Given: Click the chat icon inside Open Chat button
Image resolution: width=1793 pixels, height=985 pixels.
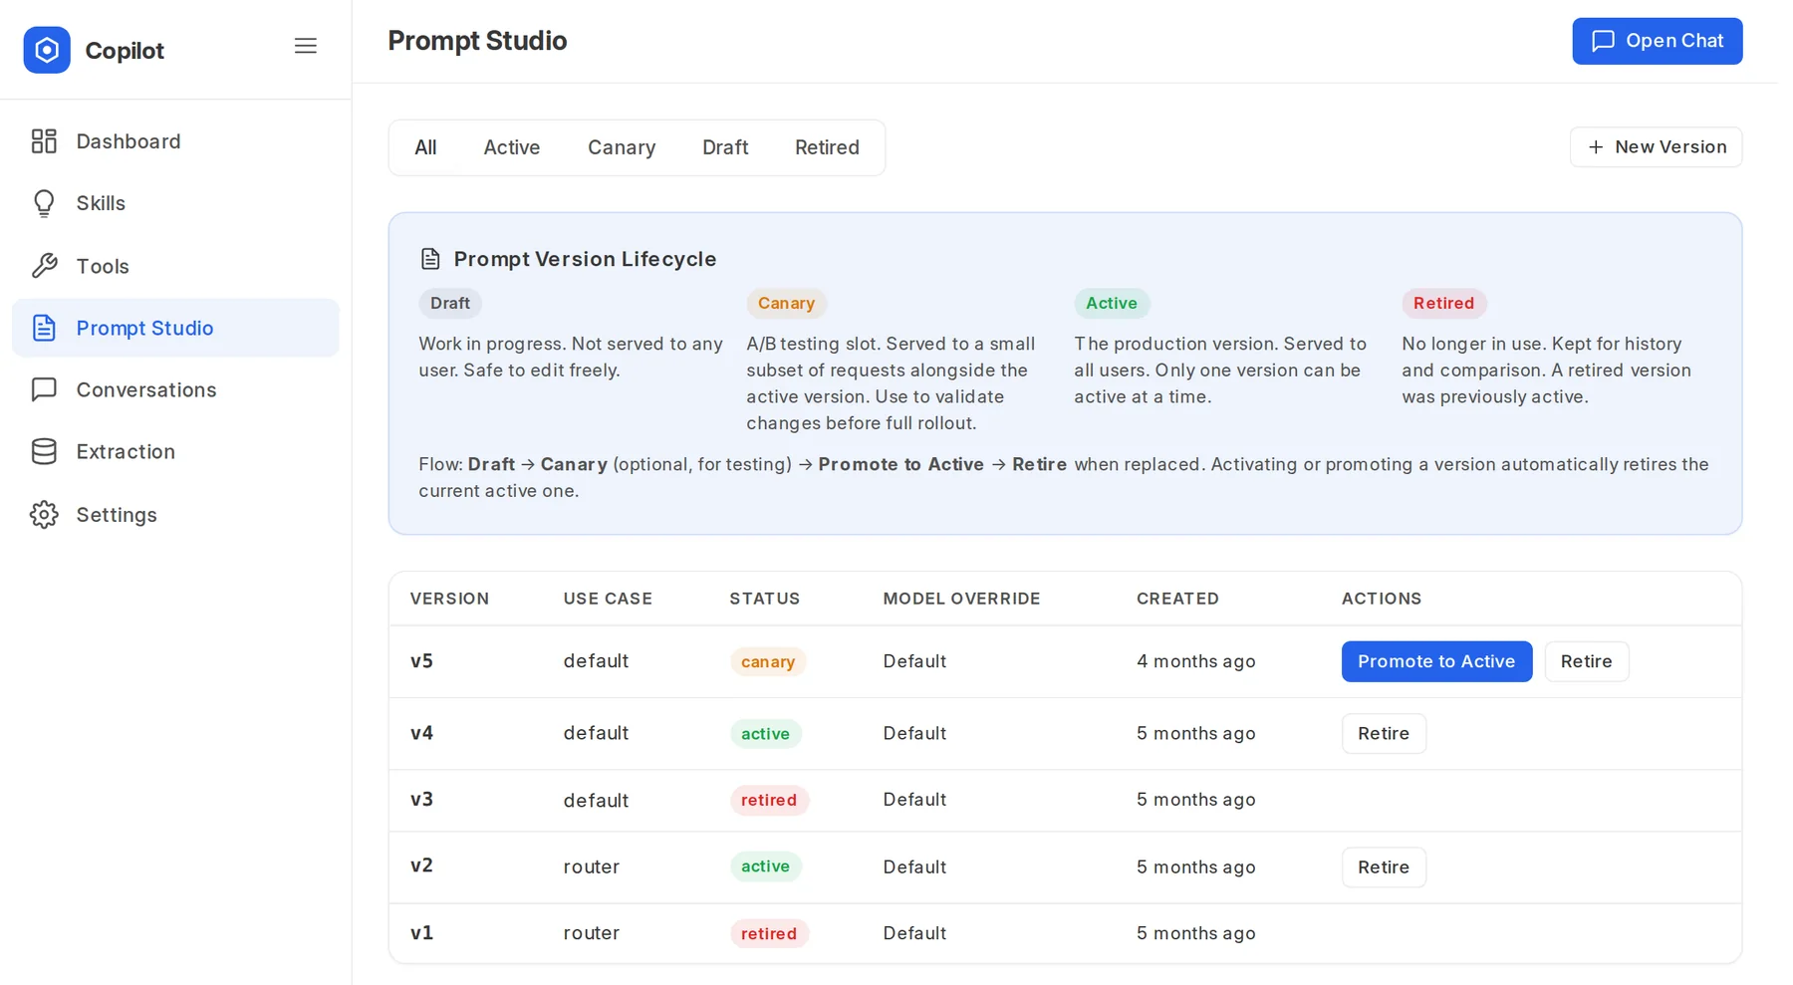Looking at the screenshot, I should point(1603,41).
